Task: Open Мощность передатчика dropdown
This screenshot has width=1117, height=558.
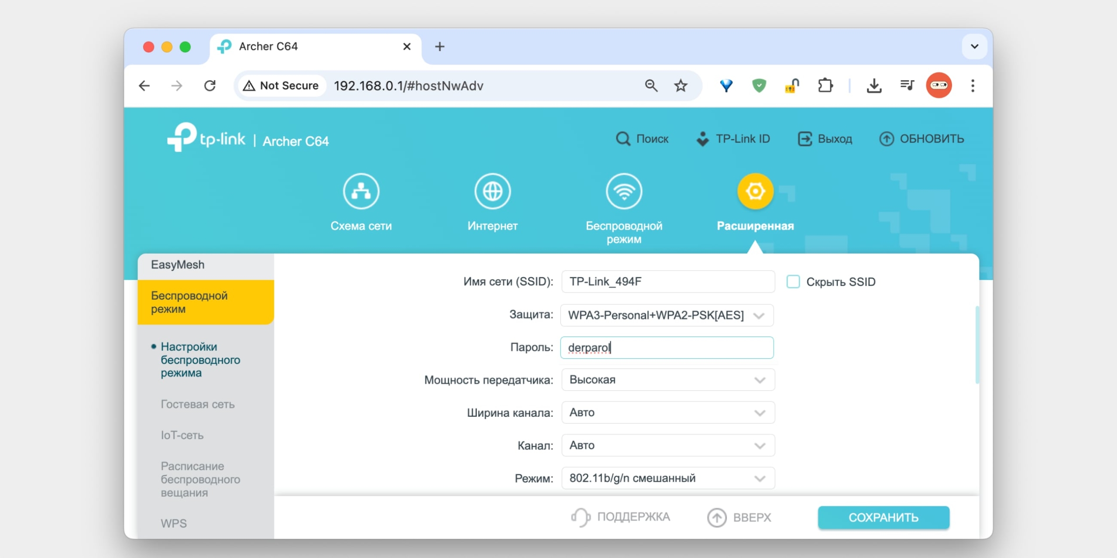Action: point(668,380)
